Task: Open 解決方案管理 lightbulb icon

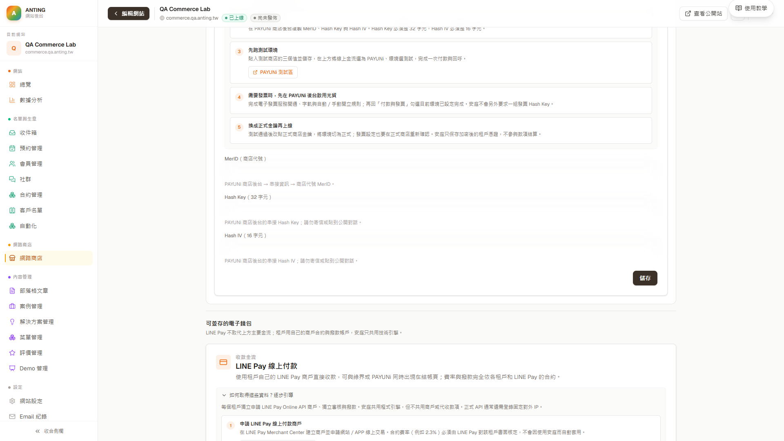Action: [x=12, y=322]
